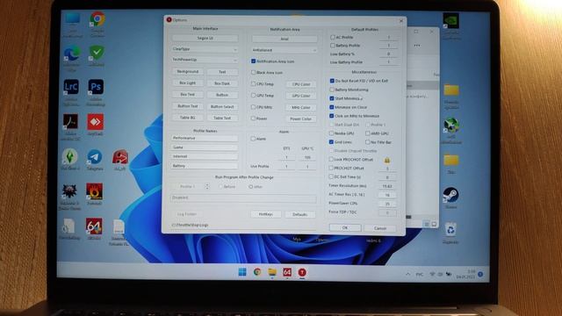
Task: Toggle the Minimize on Close checkbox
Action: (x=332, y=107)
